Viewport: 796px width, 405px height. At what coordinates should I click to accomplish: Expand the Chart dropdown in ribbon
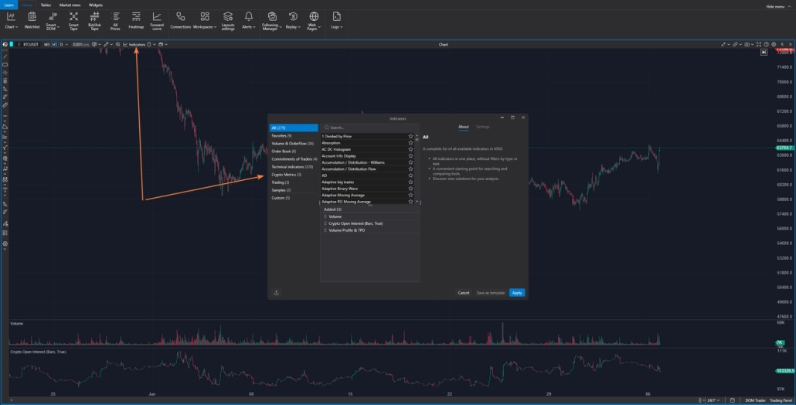[x=16, y=27]
